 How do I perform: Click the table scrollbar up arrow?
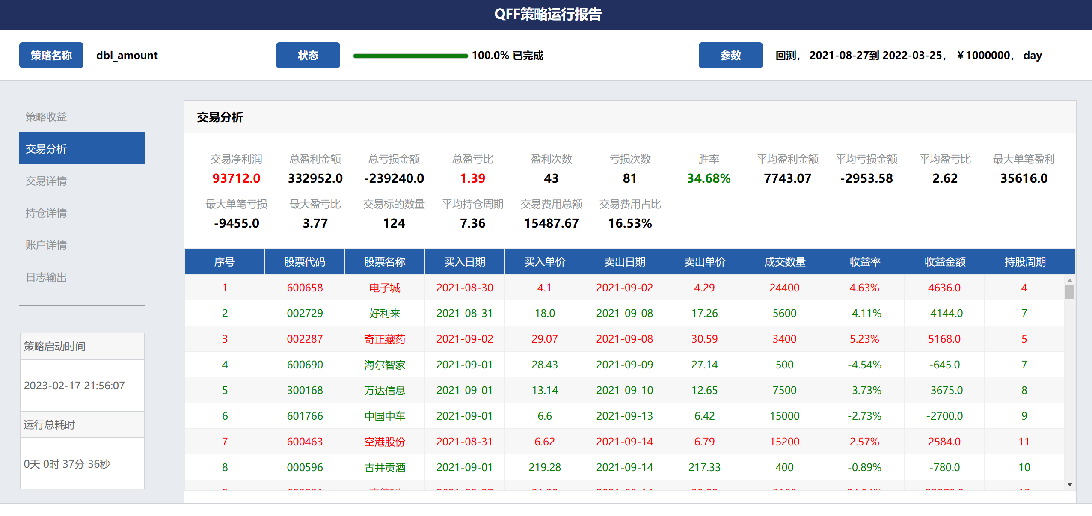click(1070, 280)
